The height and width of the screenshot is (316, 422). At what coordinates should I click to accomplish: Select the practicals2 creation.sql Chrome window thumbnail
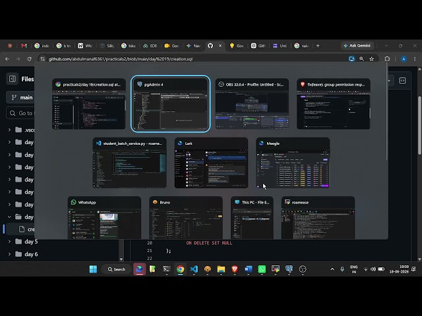(x=89, y=104)
